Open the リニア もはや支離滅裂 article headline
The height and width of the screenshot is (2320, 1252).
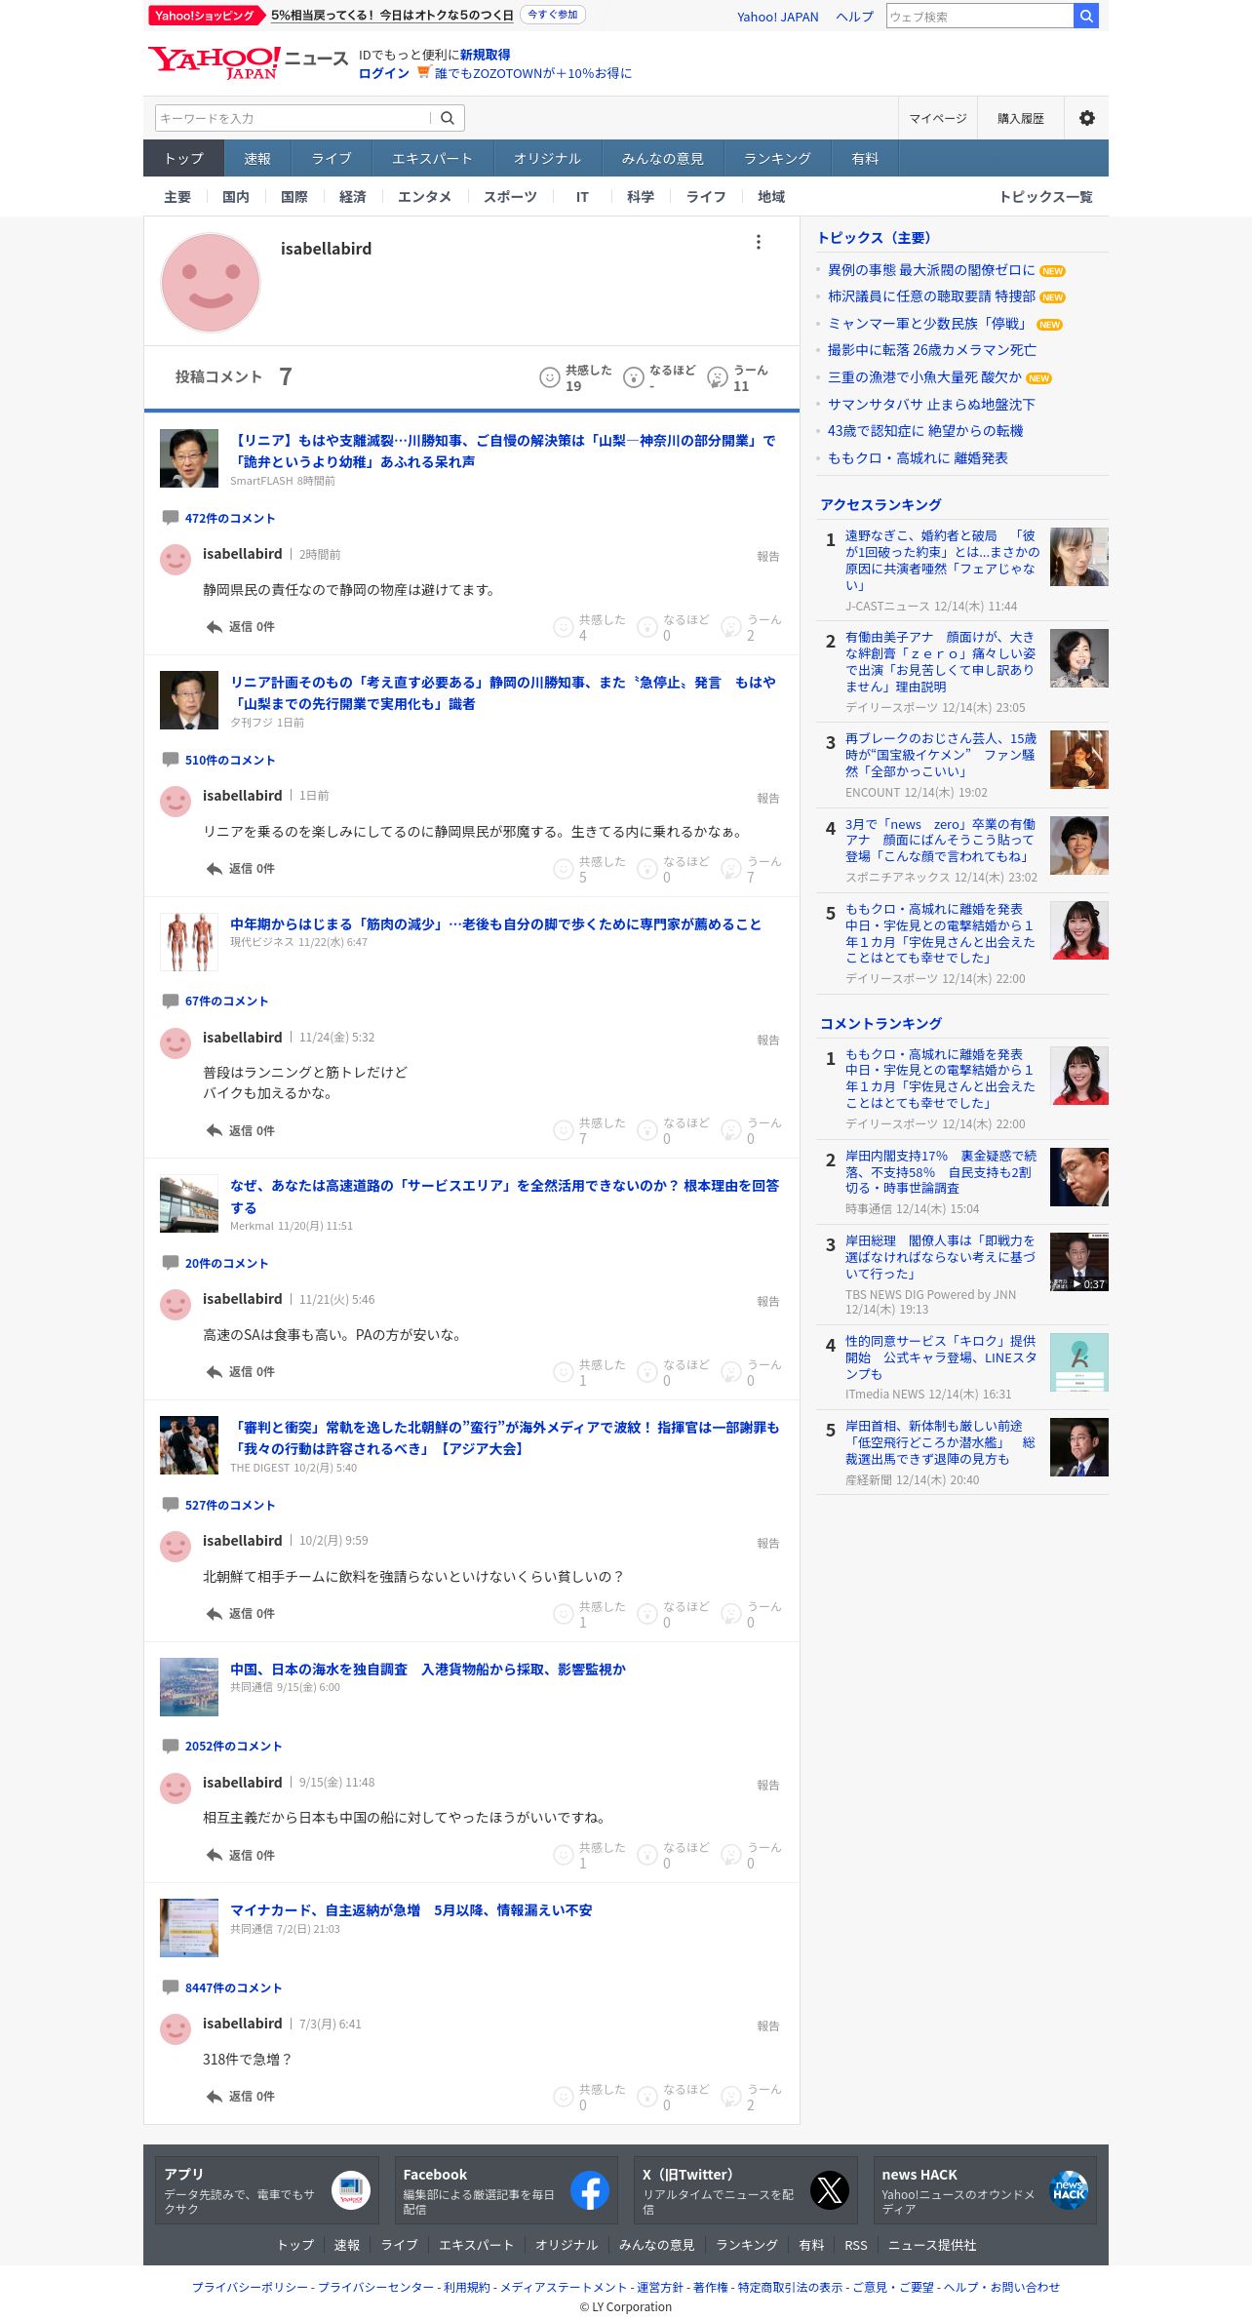pos(503,452)
